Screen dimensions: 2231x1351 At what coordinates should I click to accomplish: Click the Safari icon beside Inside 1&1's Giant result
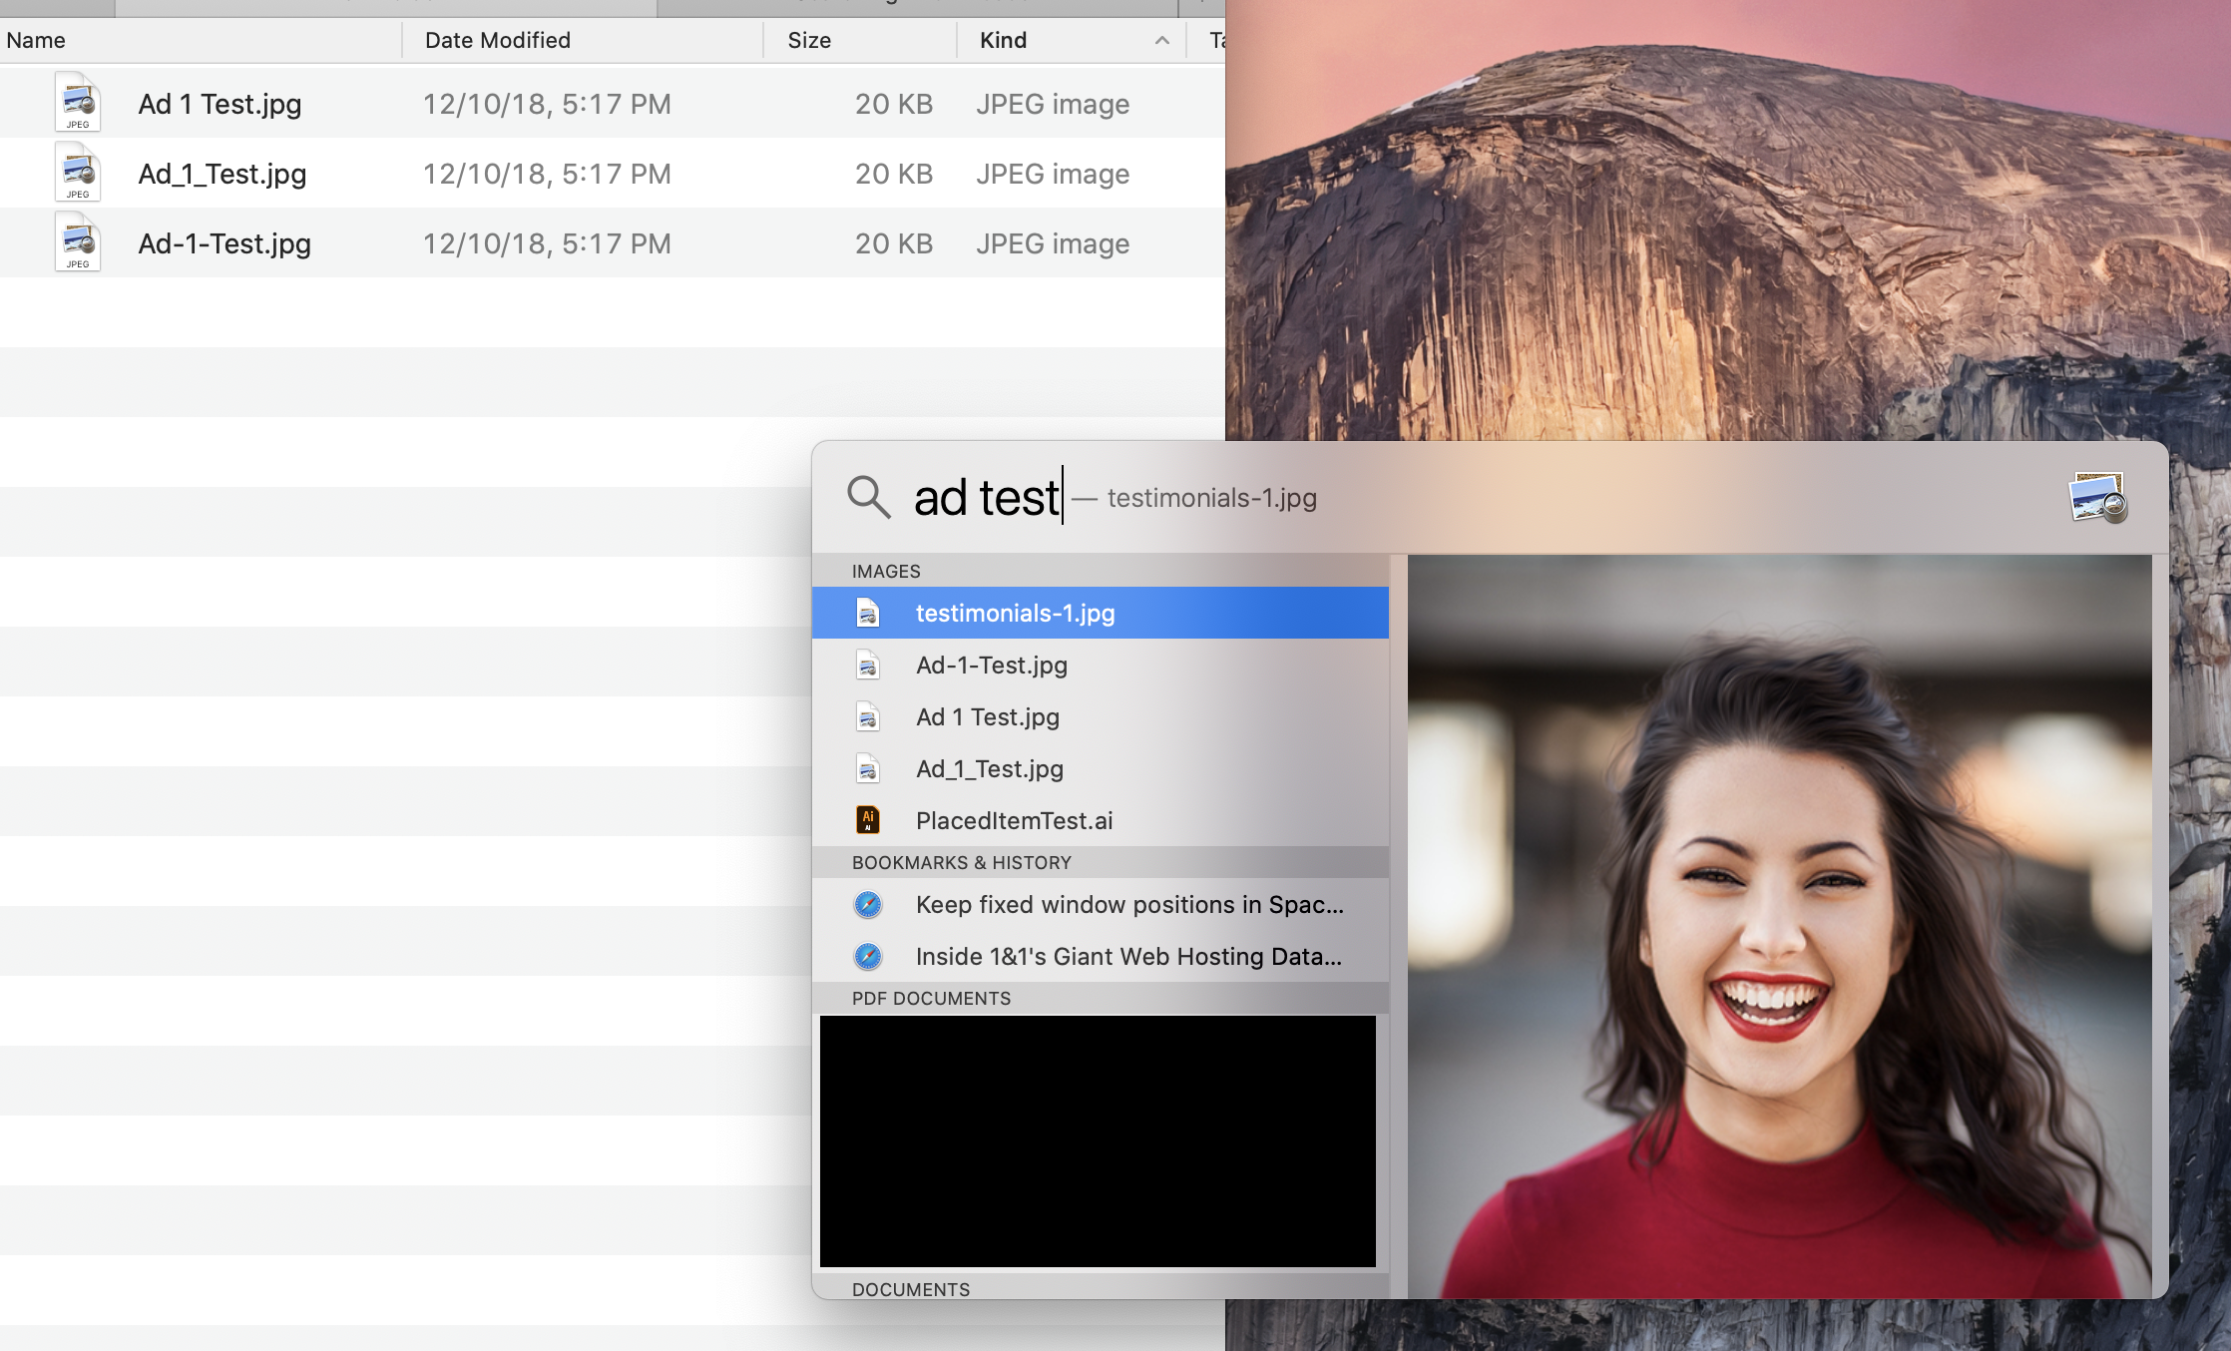868,957
